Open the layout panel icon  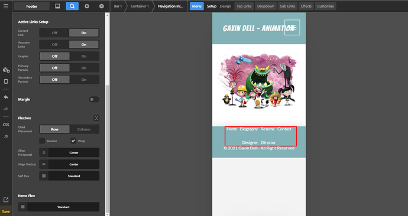point(57,6)
